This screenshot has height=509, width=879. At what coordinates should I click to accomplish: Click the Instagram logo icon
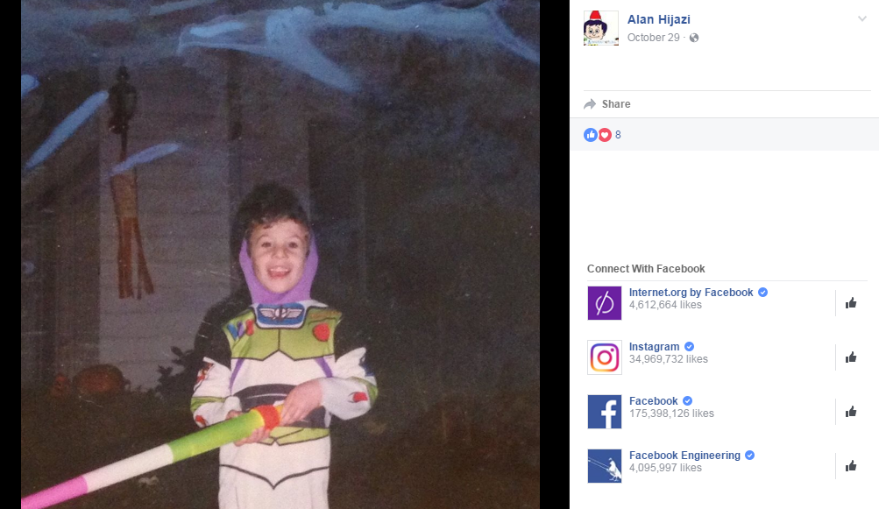point(605,357)
